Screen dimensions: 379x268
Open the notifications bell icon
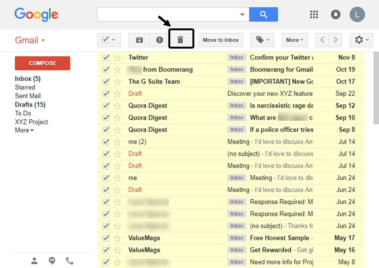coord(335,14)
